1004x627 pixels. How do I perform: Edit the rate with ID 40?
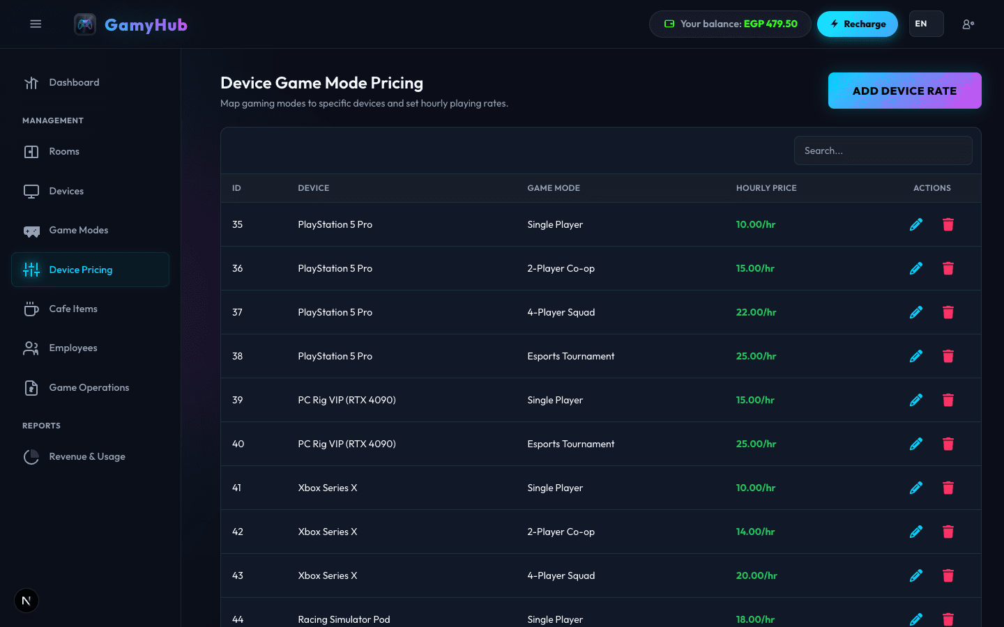point(916,444)
